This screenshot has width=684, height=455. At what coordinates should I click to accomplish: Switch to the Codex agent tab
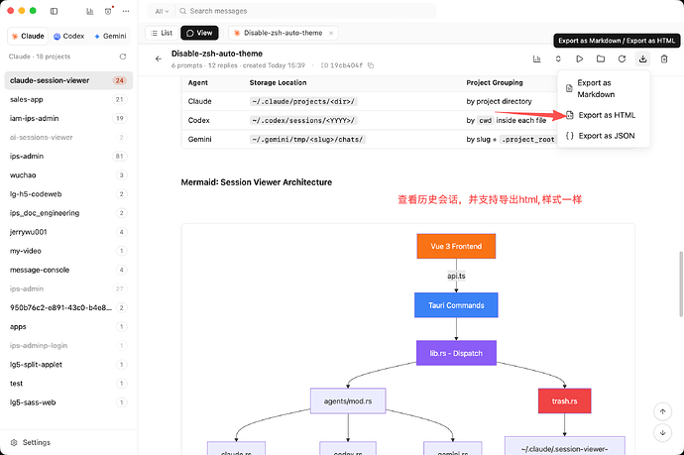click(x=69, y=37)
